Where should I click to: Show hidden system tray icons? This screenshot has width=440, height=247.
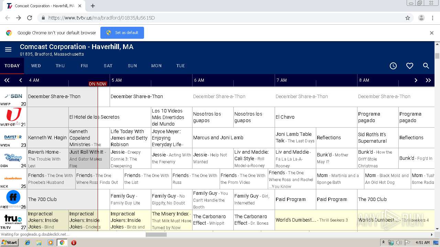pos(384,243)
